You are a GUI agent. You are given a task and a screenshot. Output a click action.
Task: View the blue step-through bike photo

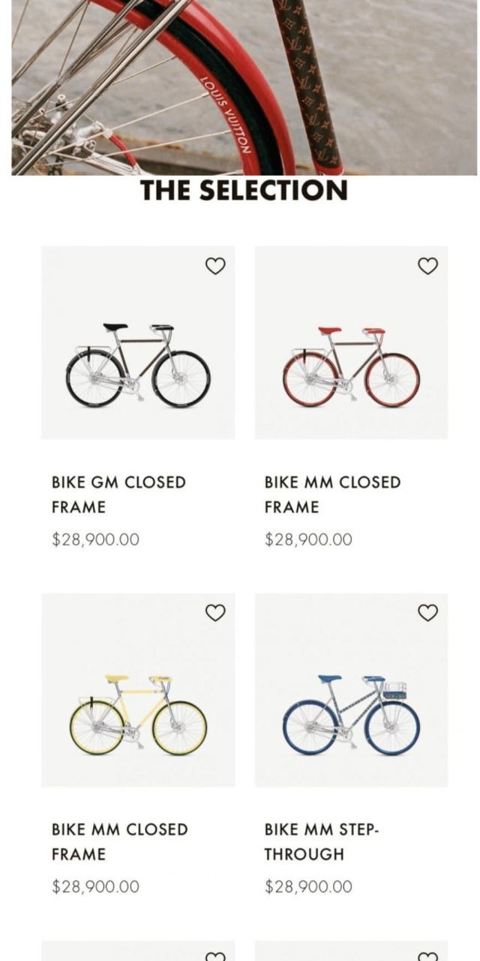(351, 712)
